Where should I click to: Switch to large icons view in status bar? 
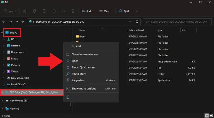(x=211, y=115)
